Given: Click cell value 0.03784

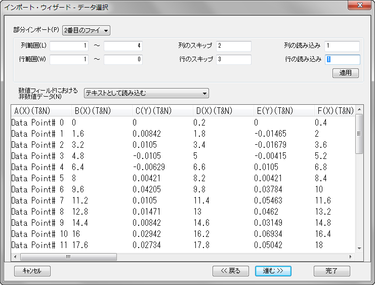Looking at the screenshot, I should [x=268, y=189].
